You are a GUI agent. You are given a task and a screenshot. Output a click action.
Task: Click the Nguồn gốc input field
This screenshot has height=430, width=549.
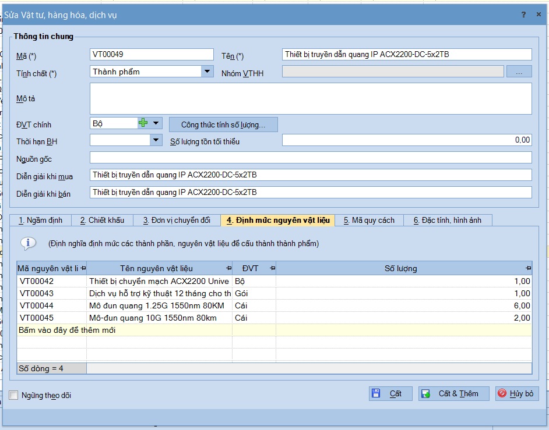(311, 157)
